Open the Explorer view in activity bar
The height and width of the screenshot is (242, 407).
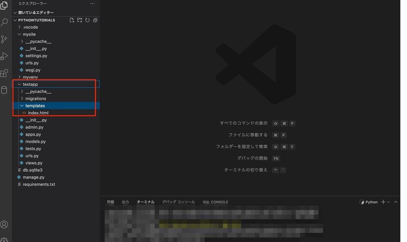(x=4, y=5)
